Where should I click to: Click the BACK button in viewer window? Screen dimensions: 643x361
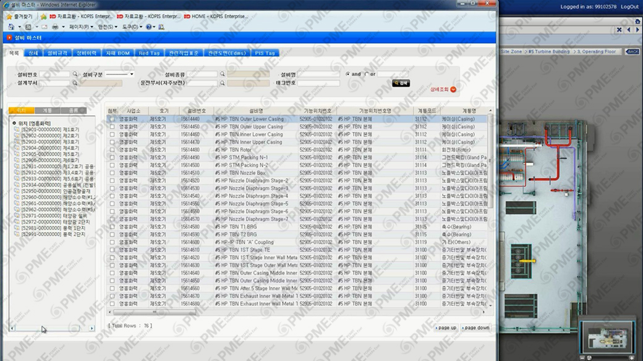pos(632,52)
